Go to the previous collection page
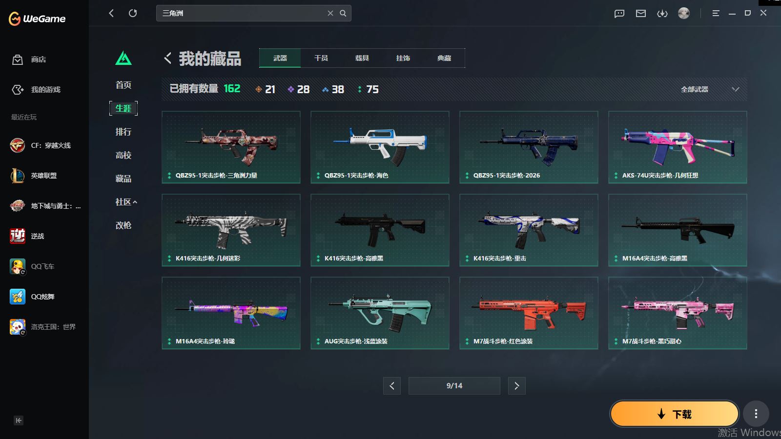 pyautogui.click(x=392, y=386)
